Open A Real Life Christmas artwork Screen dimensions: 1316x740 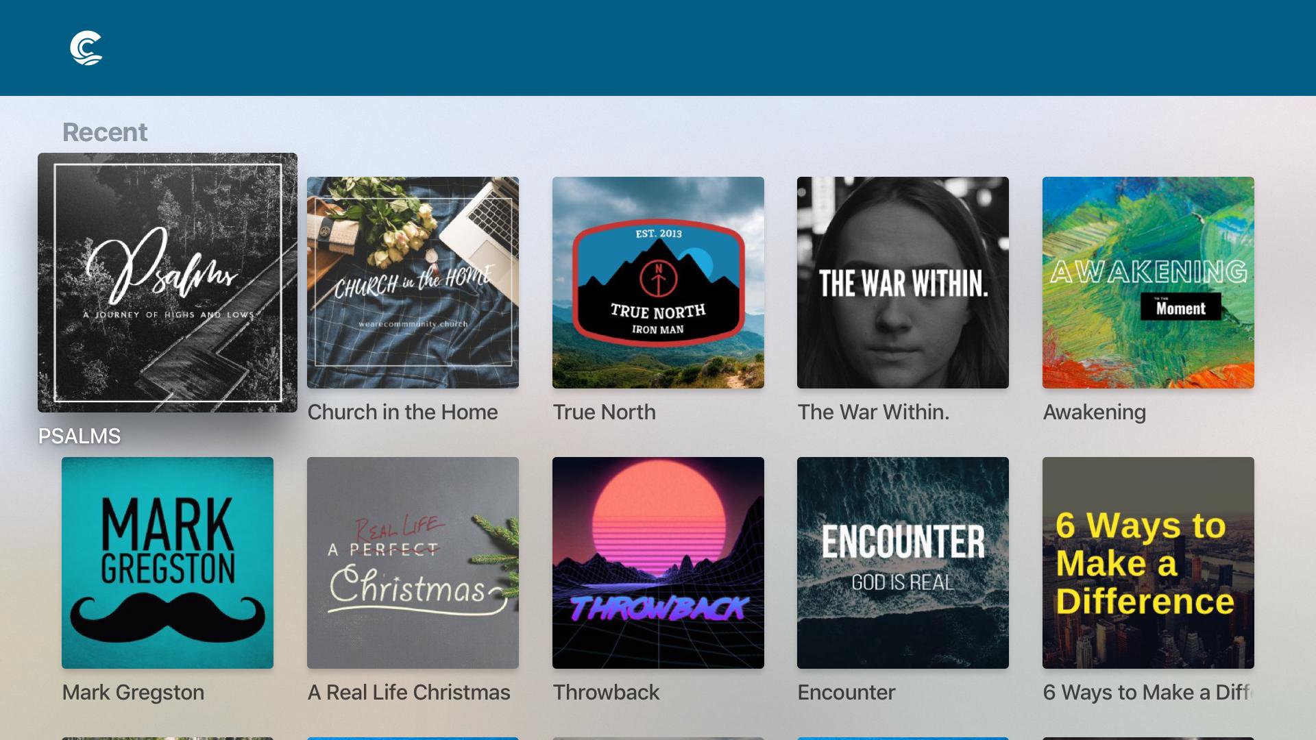[413, 563]
